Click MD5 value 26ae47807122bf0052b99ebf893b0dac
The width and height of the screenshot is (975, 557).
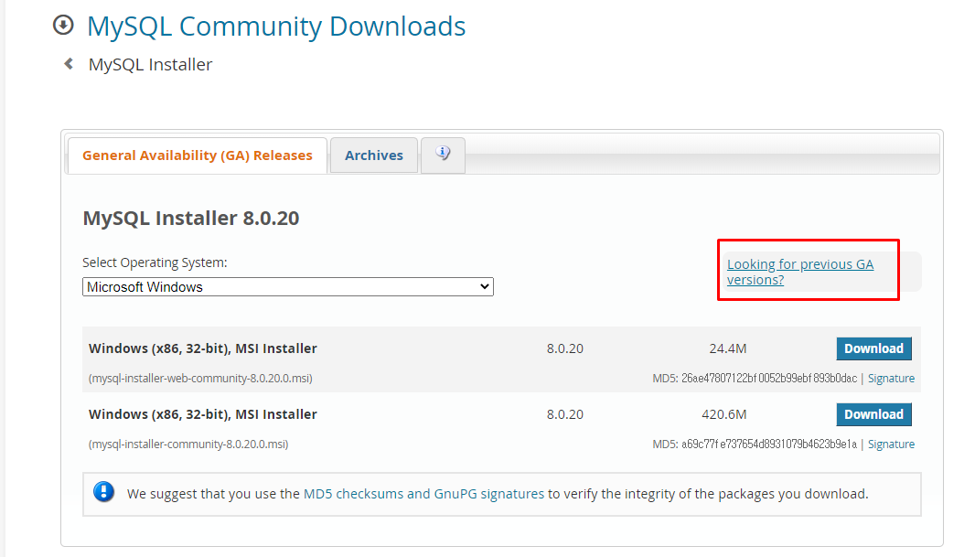(x=769, y=378)
